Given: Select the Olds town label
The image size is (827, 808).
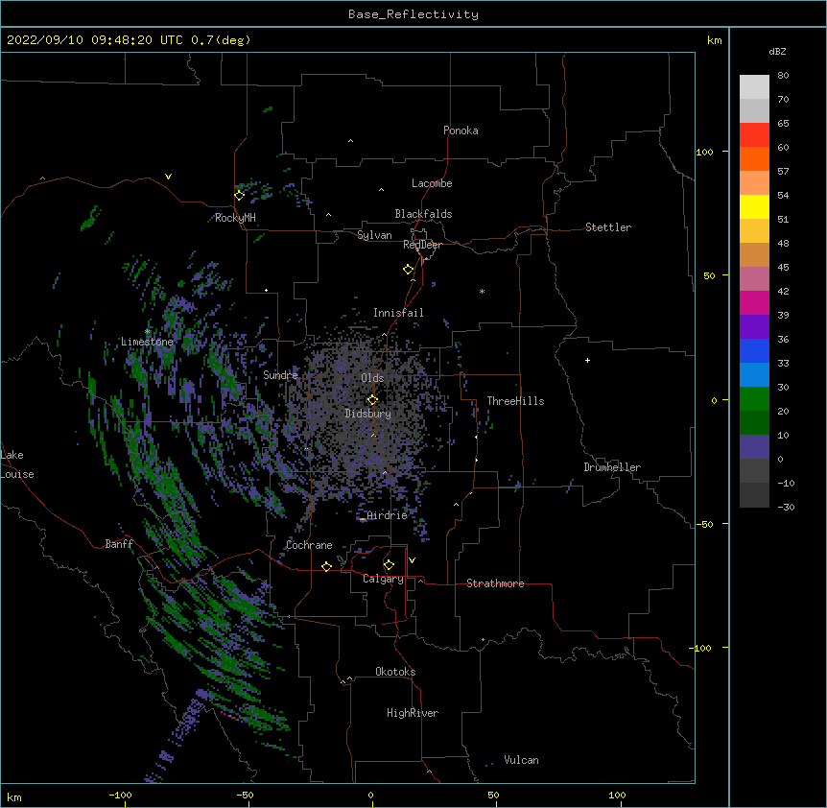Looking at the screenshot, I should [x=372, y=378].
